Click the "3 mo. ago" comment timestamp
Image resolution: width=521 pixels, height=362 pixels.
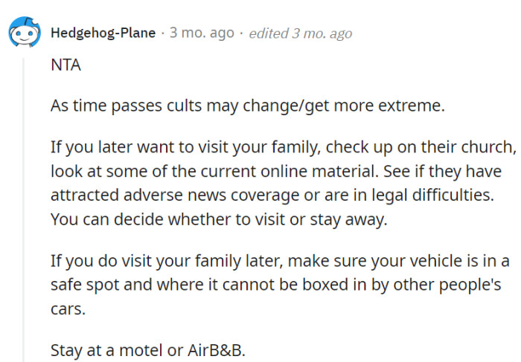click(202, 33)
